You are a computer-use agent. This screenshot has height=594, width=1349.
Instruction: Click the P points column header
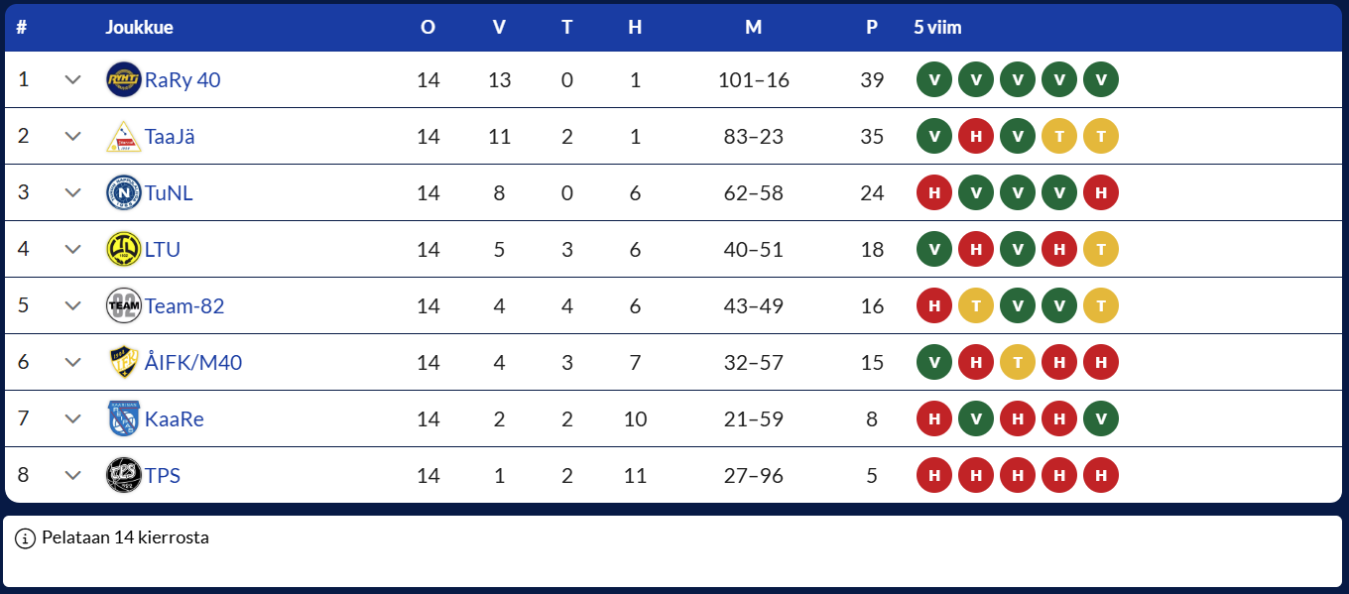[872, 27]
